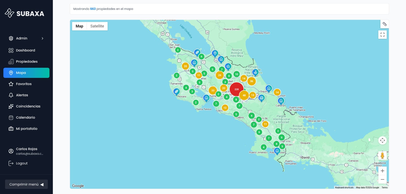Click the Google logo link
The height and width of the screenshot is (194, 406).
click(78, 186)
